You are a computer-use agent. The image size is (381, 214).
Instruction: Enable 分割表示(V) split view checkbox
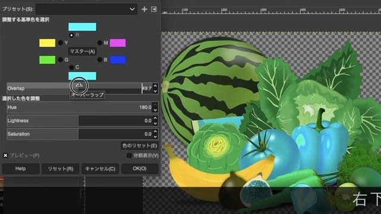click(x=129, y=155)
